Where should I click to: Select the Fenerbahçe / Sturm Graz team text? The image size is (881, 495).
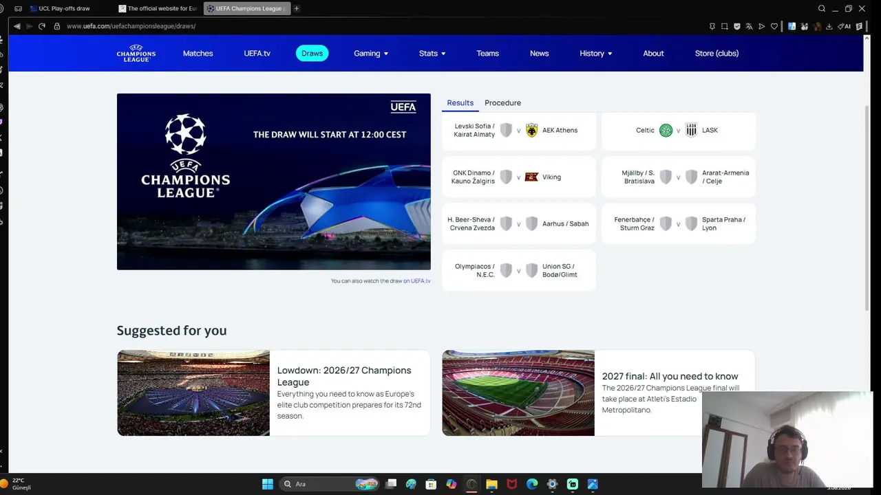pos(634,224)
